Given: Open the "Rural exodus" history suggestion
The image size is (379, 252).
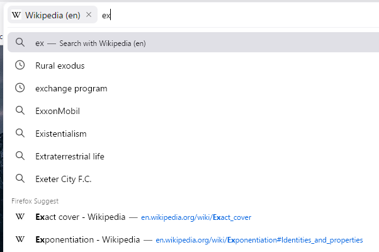Looking at the screenshot, I should click(x=60, y=66).
